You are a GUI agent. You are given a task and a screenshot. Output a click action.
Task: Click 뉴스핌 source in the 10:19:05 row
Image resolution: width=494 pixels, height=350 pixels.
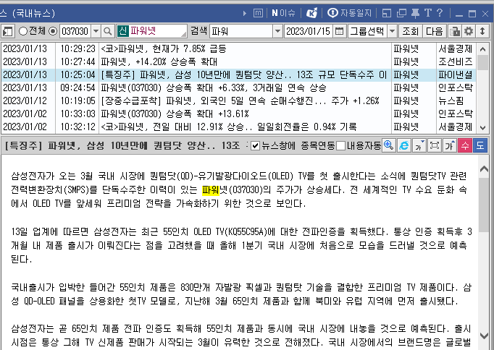coord(451,101)
